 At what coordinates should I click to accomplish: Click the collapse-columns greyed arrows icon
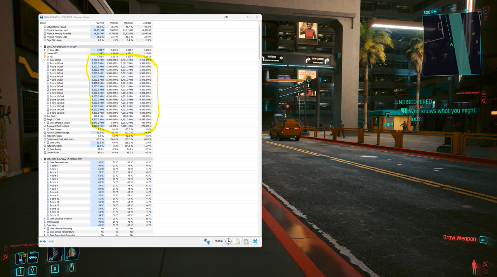[x=51, y=241]
